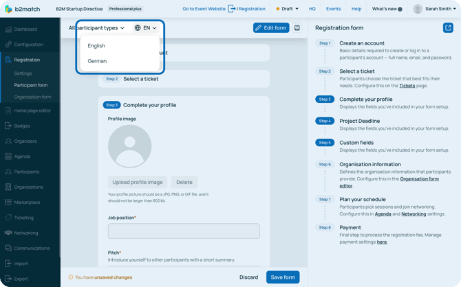Image resolution: width=461 pixels, height=287 pixels.
Task: Open the Dashboard sidebar icon
Action: coord(8,29)
